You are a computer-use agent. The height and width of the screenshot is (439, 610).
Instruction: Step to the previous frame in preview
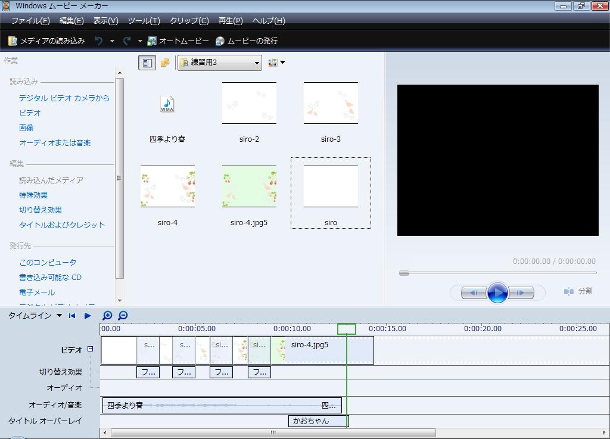[474, 292]
